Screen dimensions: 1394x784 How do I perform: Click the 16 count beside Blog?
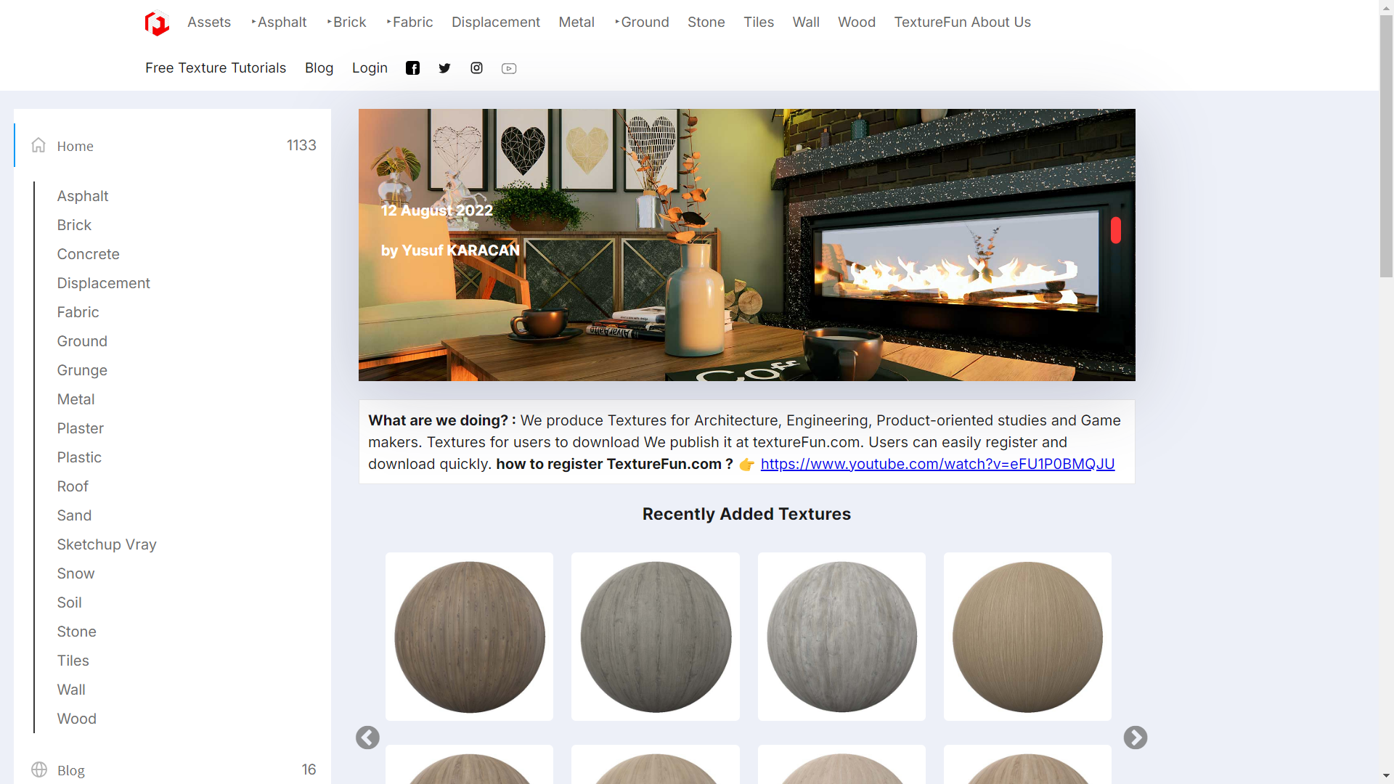pos(309,769)
